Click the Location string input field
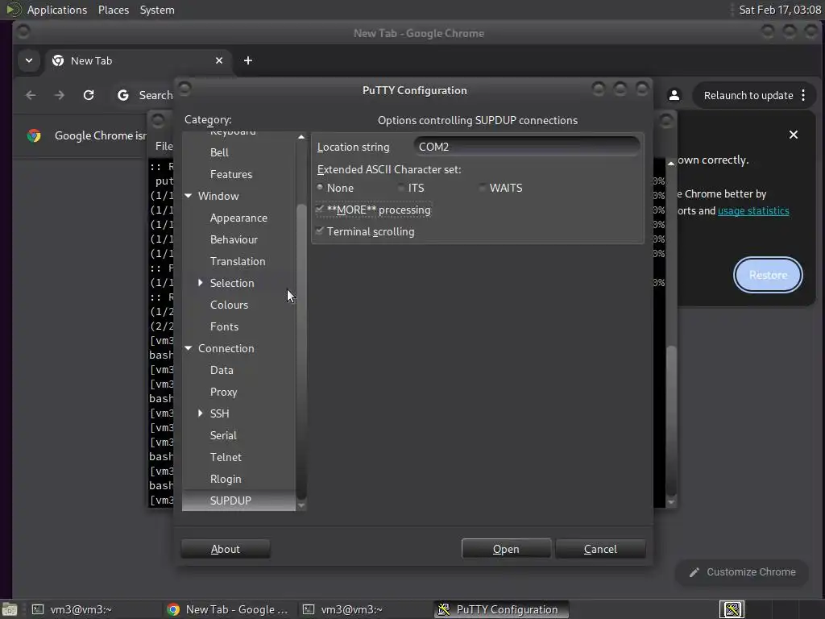This screenshot has height=619, width=825. click(x=527, y=147)
